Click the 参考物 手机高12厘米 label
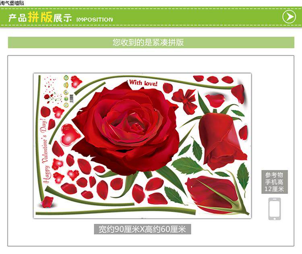 coord(275,182)
